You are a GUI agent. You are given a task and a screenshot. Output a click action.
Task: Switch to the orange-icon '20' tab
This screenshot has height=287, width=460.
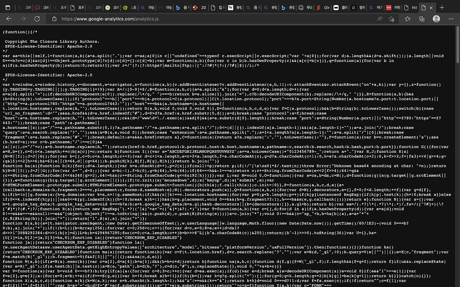pos(199,8)
